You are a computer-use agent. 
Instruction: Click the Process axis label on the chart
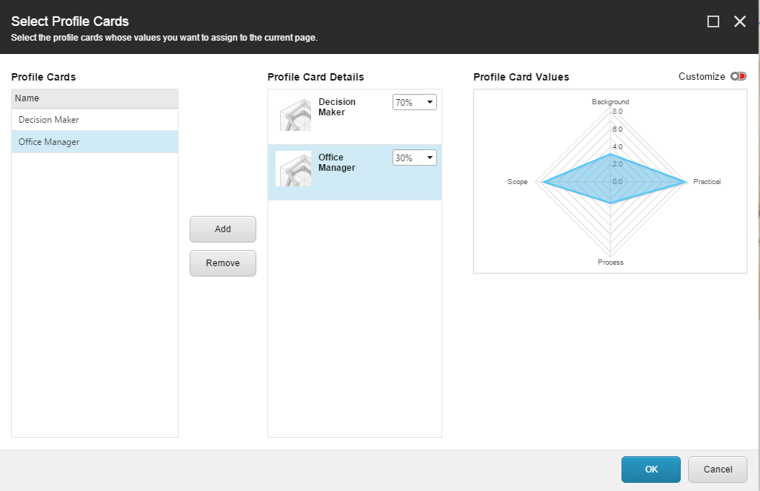[610, 262]
